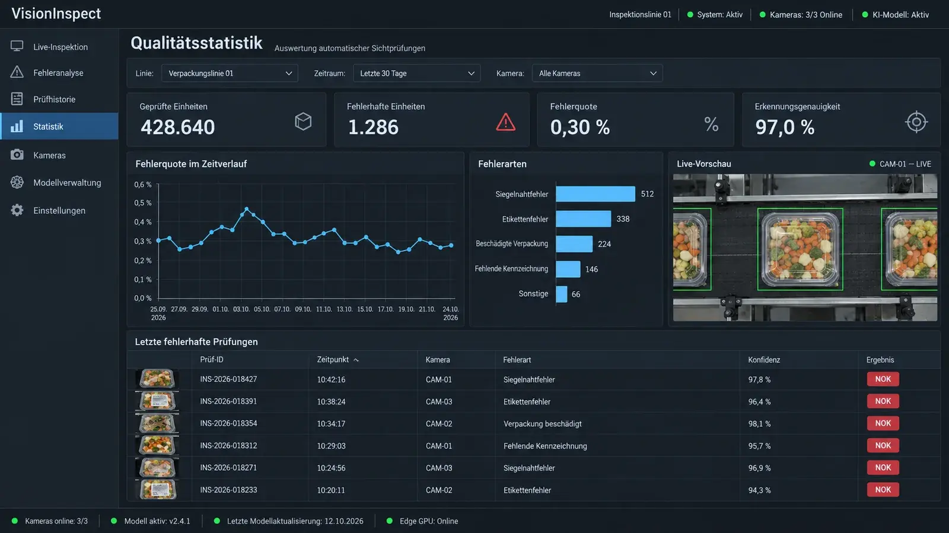Click the Statistik bar chart icon
949x533 pixels.
[x=17, y=126]
